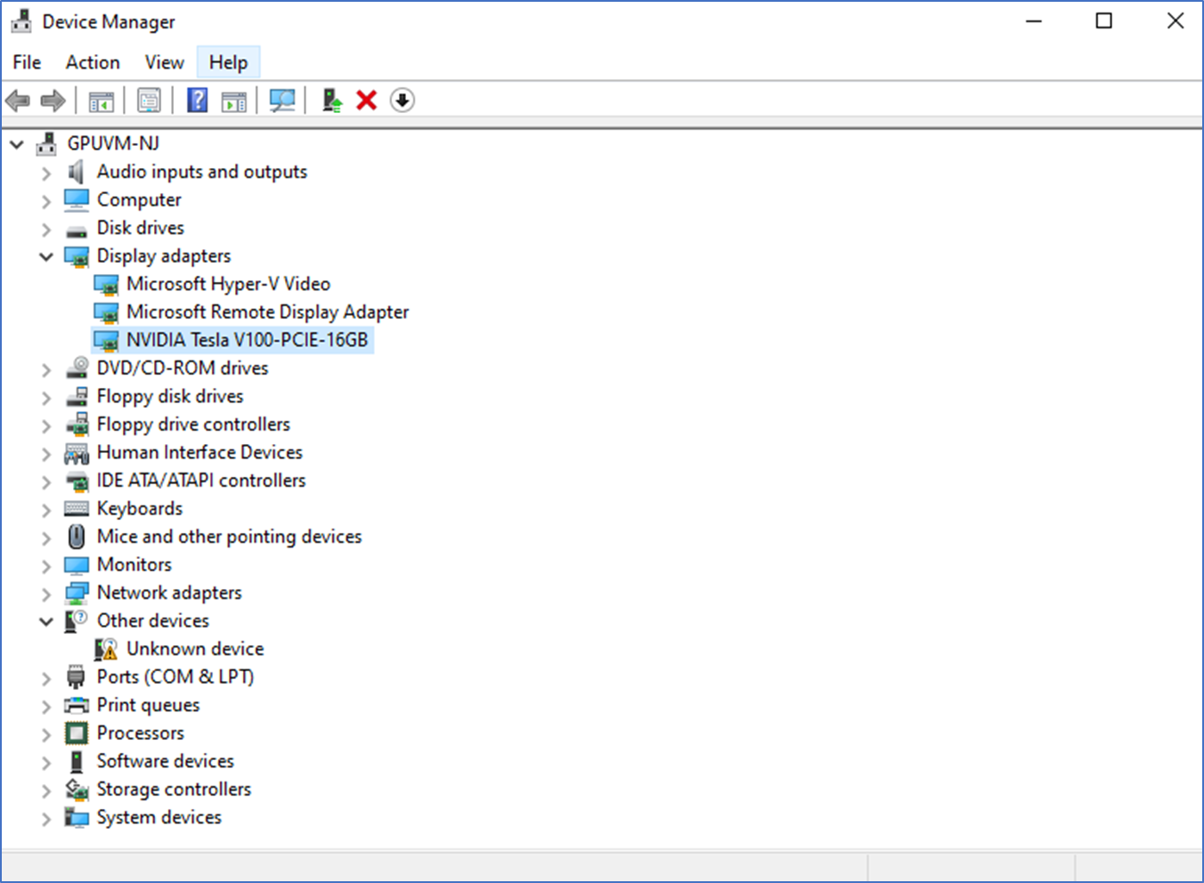The width and height of the screenshot is (1204, 883).
Task: Expand the System devices arrow
Action: (46, 819)
